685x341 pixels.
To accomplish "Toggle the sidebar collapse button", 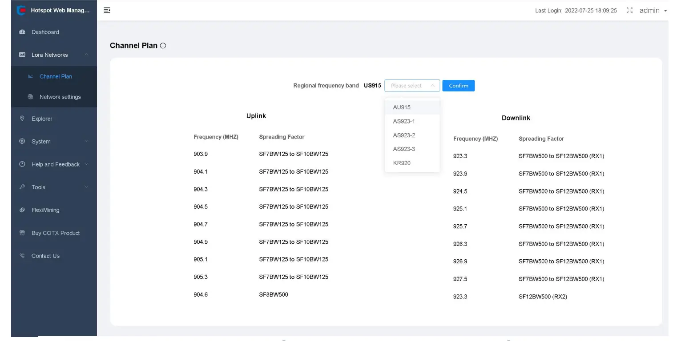I will point(107,10).
